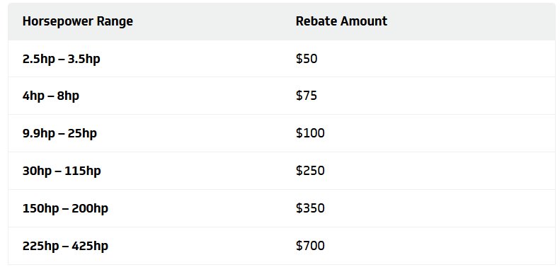Click the $250 rebate value
Image resolution: width=560 pixels, height=277 pixels.
[x=310, y=171]
